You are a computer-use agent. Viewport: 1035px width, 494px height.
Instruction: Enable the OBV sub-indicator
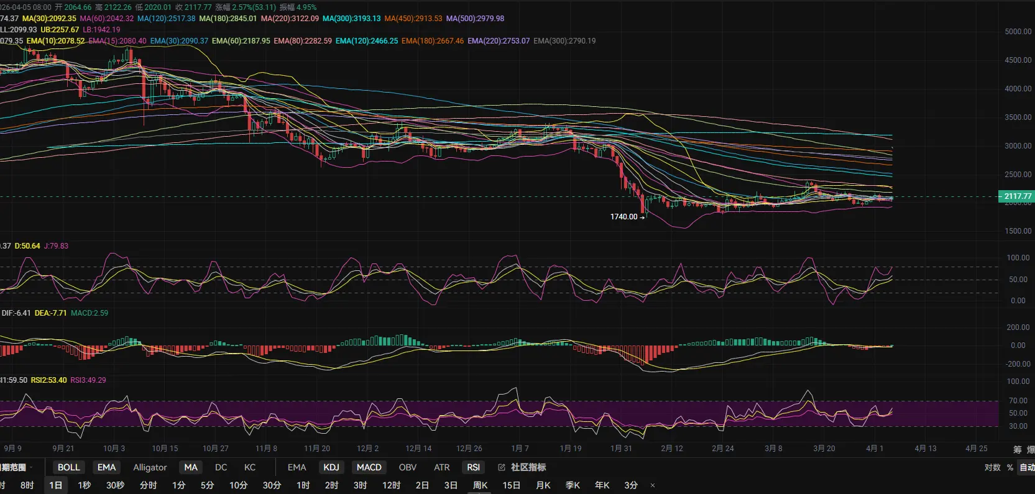(408, 467)
